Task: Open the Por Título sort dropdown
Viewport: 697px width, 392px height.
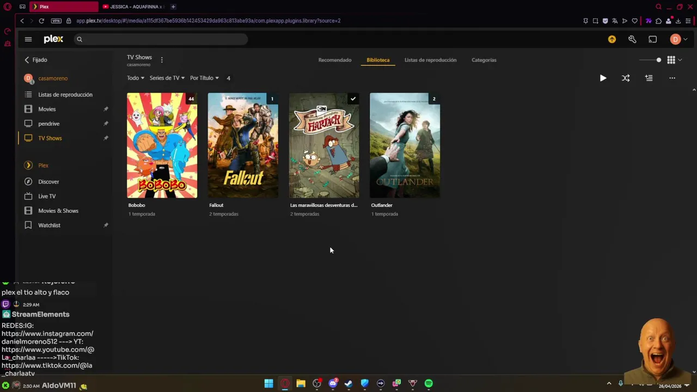Action: tap(204, 78)
